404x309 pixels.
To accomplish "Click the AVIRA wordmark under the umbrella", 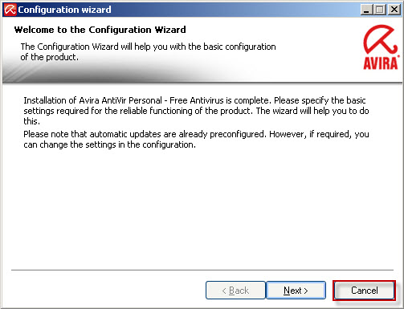I will [381, 63].
